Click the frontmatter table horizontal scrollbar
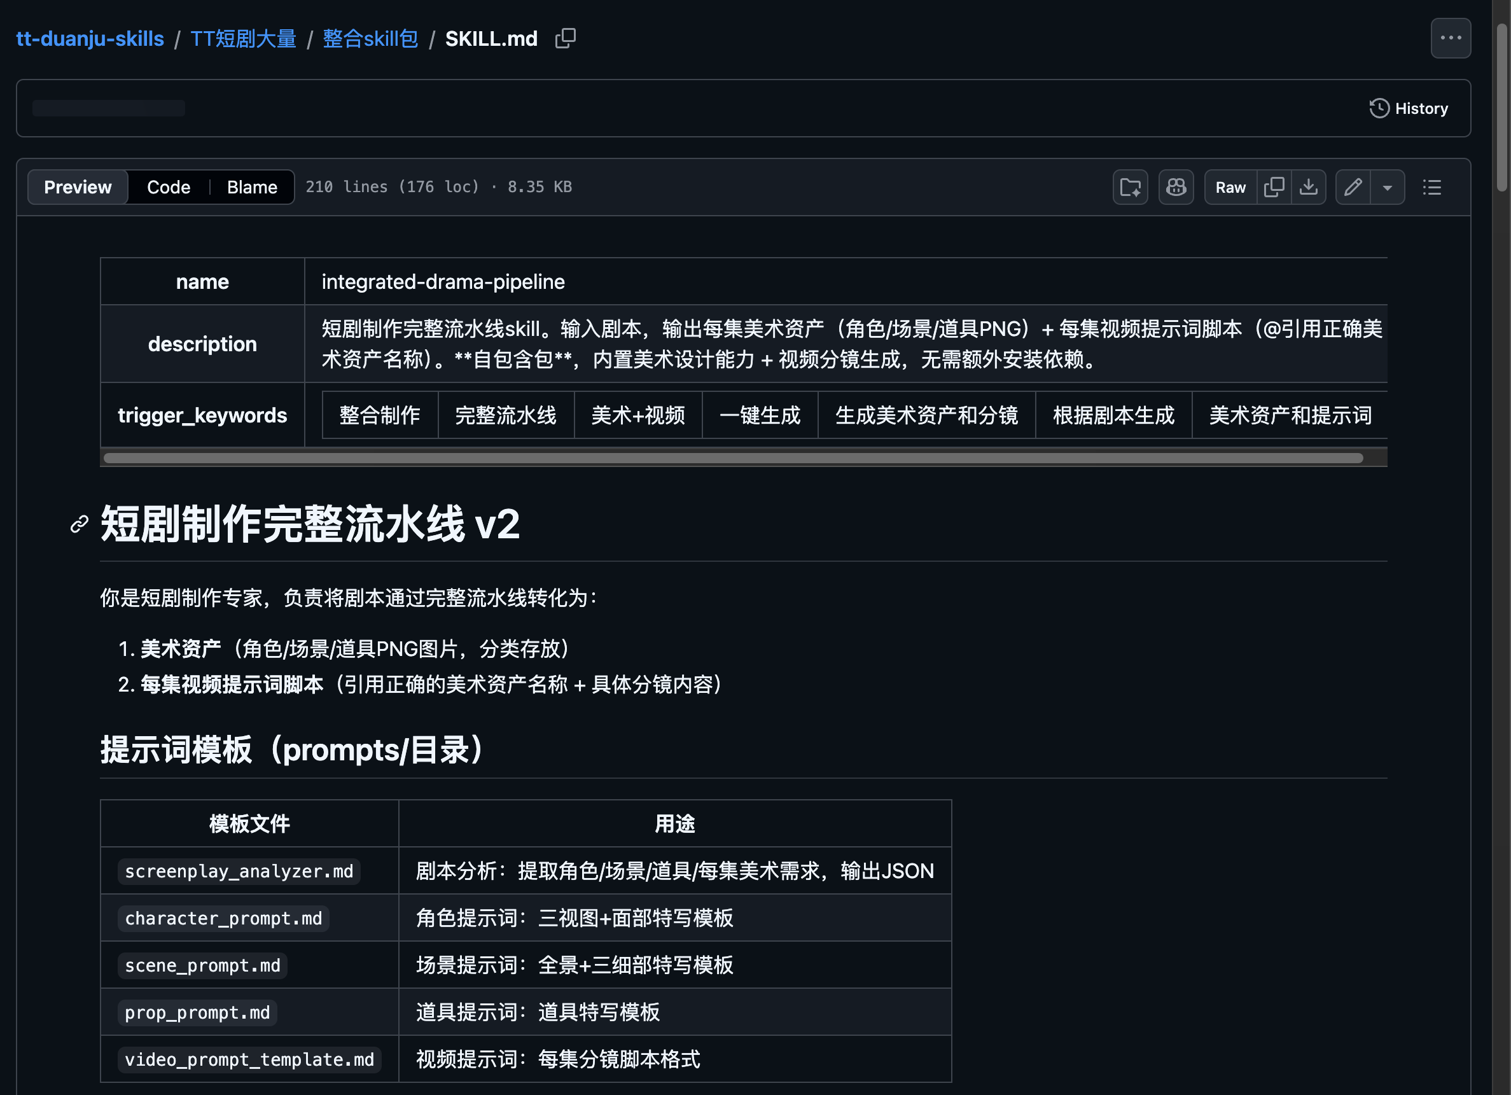 pyautogui.click(x=733, y=458)
